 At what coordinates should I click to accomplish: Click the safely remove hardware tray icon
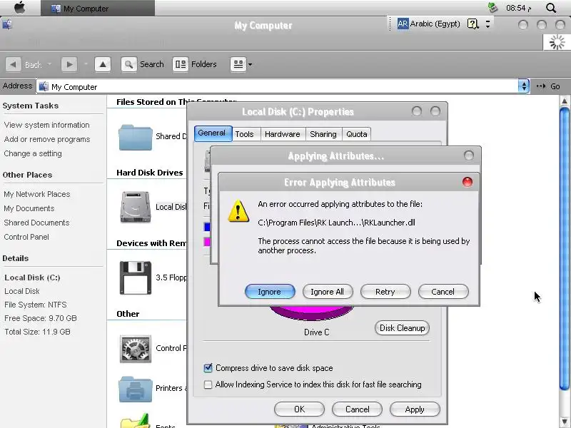pos(492,8)
